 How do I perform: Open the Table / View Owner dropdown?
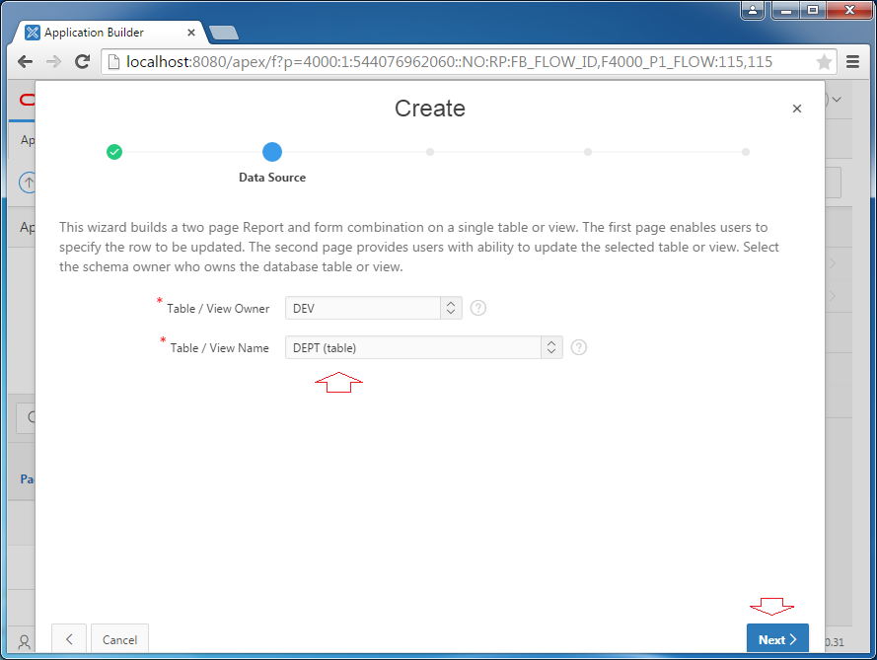coord(374,308)
